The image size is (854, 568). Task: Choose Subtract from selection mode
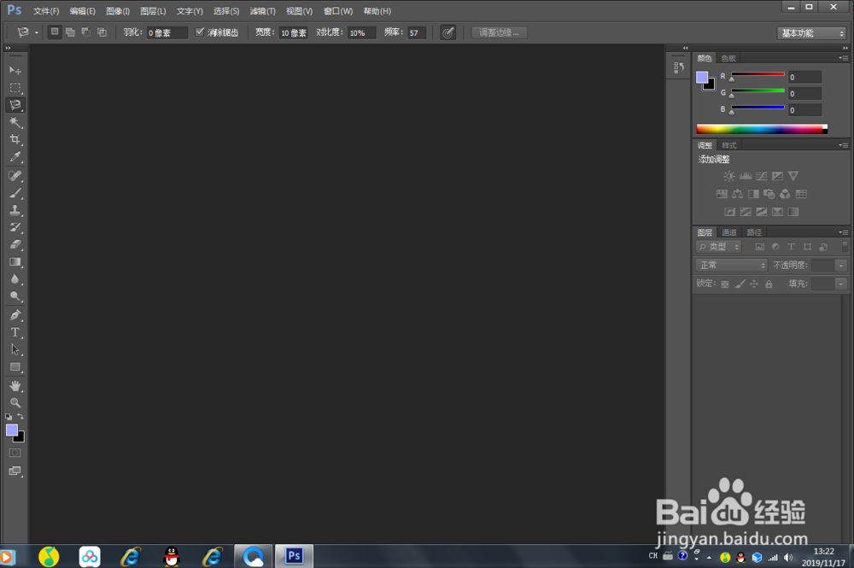(x=86, y=32)
